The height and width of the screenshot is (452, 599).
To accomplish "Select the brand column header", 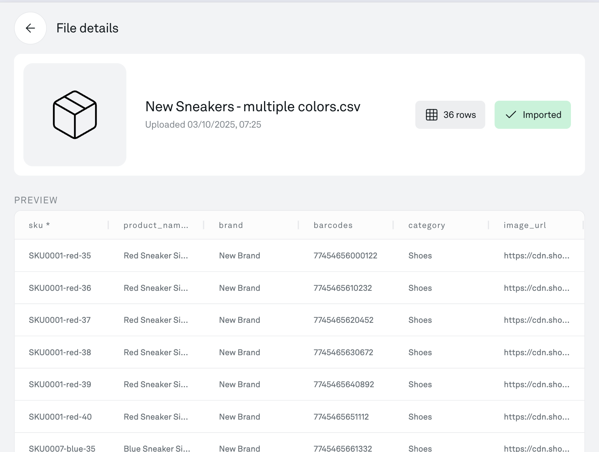I will 231,225.
